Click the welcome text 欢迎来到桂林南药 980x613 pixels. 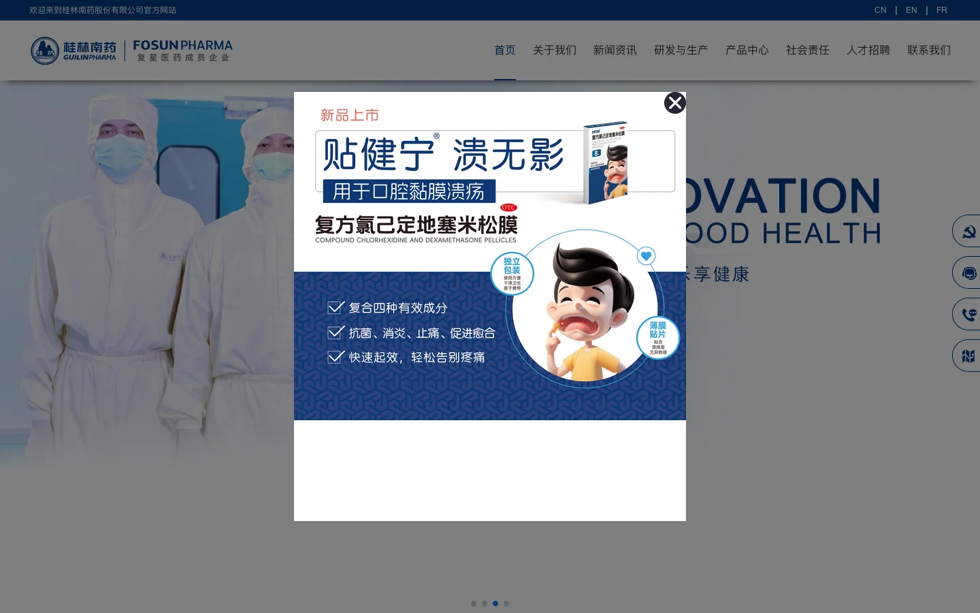(103, 10)
